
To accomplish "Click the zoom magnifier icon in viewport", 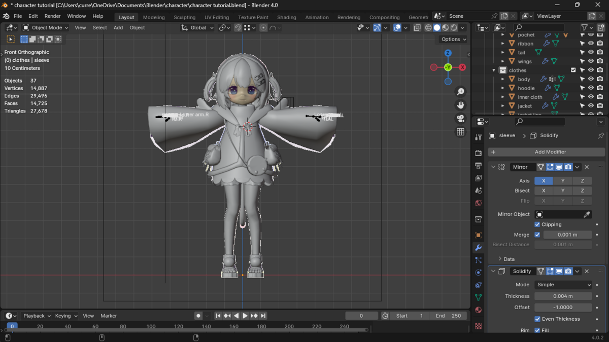I will 460,92.
